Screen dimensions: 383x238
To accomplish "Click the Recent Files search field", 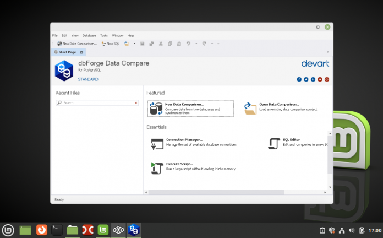I will point(97,103).
